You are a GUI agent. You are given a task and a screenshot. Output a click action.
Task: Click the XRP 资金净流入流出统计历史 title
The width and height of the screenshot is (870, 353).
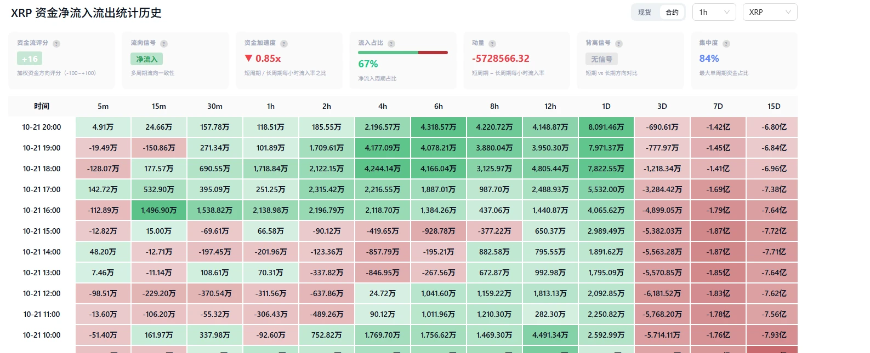pos(86,13)
